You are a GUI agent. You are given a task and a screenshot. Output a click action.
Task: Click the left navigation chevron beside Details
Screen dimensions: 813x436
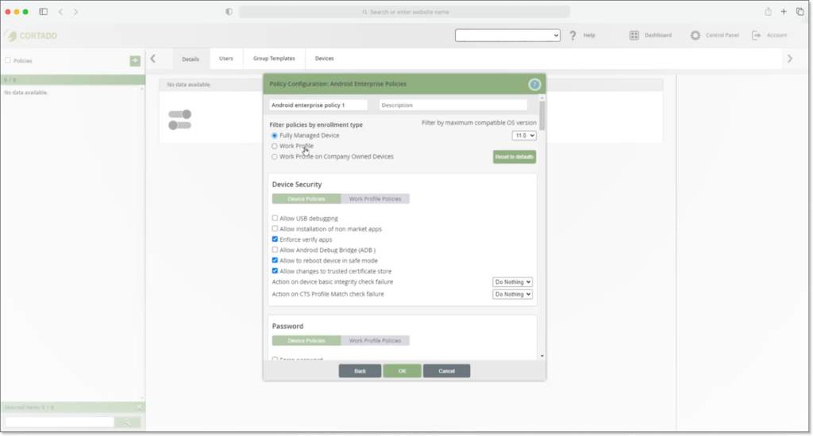pyautogui.click(x=153, y=59)
